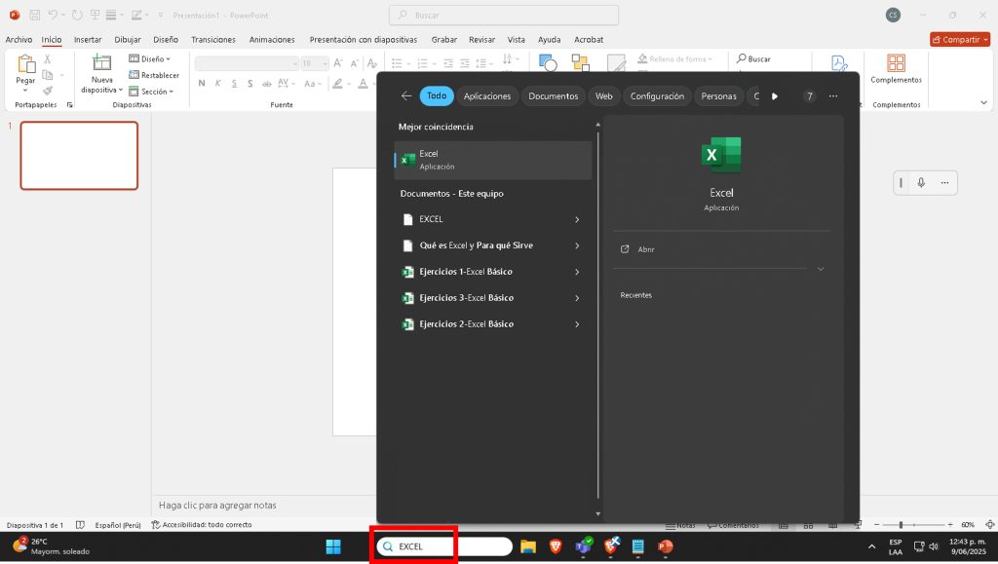Screen dimensions: 998x564
Task: Click the Pegar clipboard icon
Action: click(x=25, y=64)
